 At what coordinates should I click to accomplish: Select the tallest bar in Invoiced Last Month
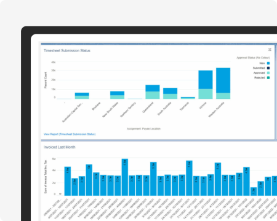coord(125,177)
